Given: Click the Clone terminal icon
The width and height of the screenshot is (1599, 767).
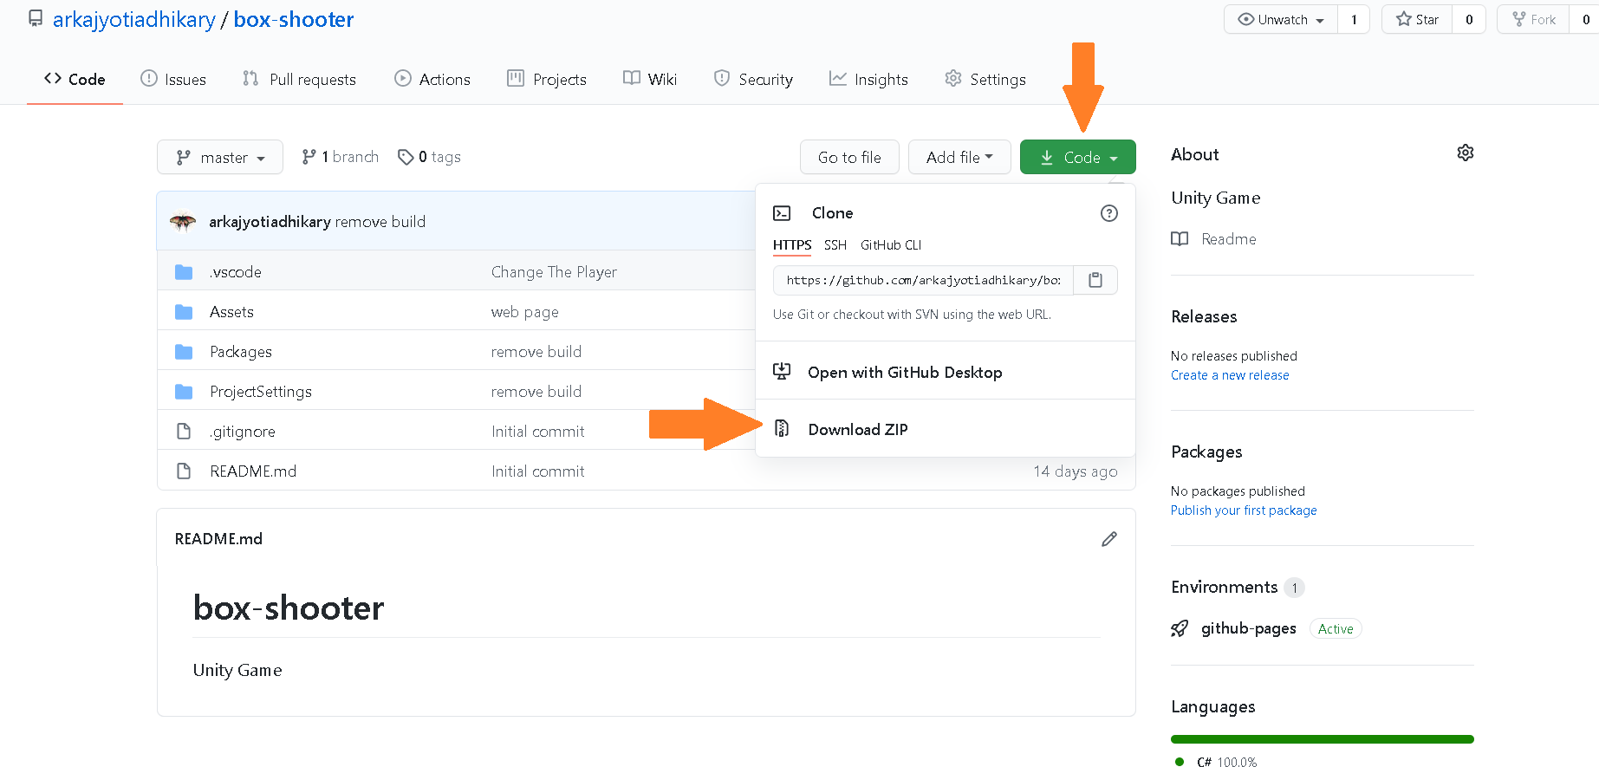Looking at the screenshot, I should 782,213.
